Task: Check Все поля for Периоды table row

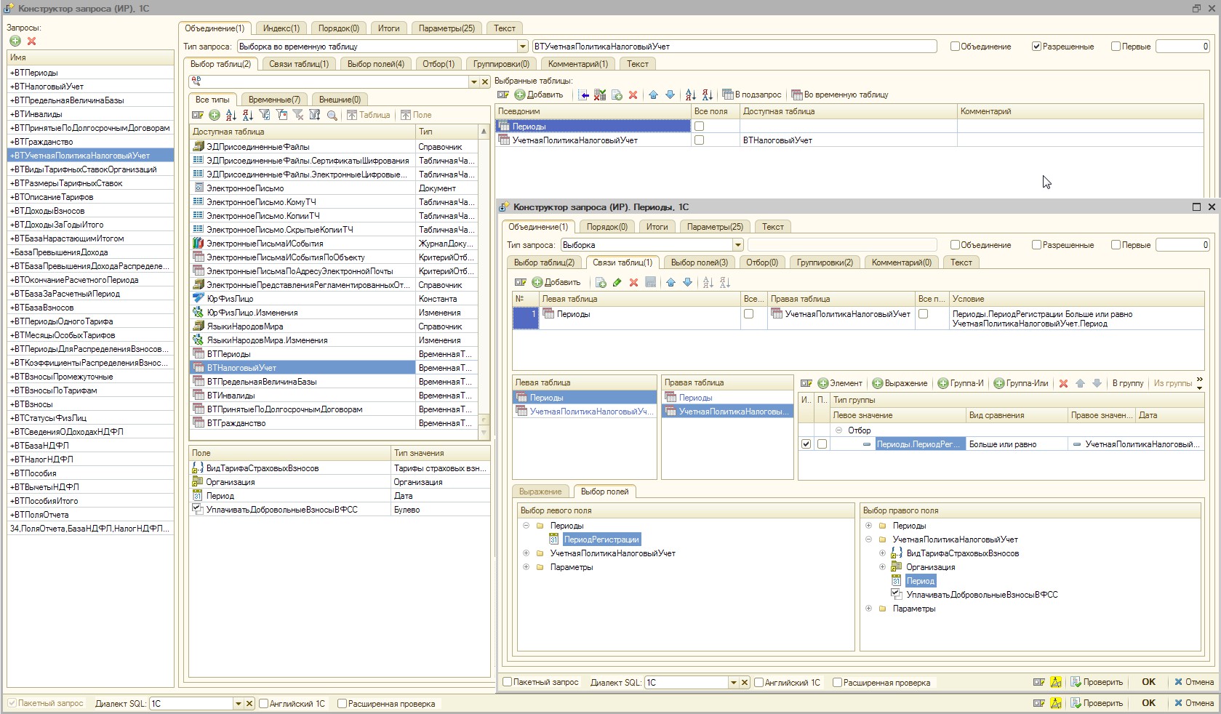Action: pyautogui.click(x=699, y=127)
